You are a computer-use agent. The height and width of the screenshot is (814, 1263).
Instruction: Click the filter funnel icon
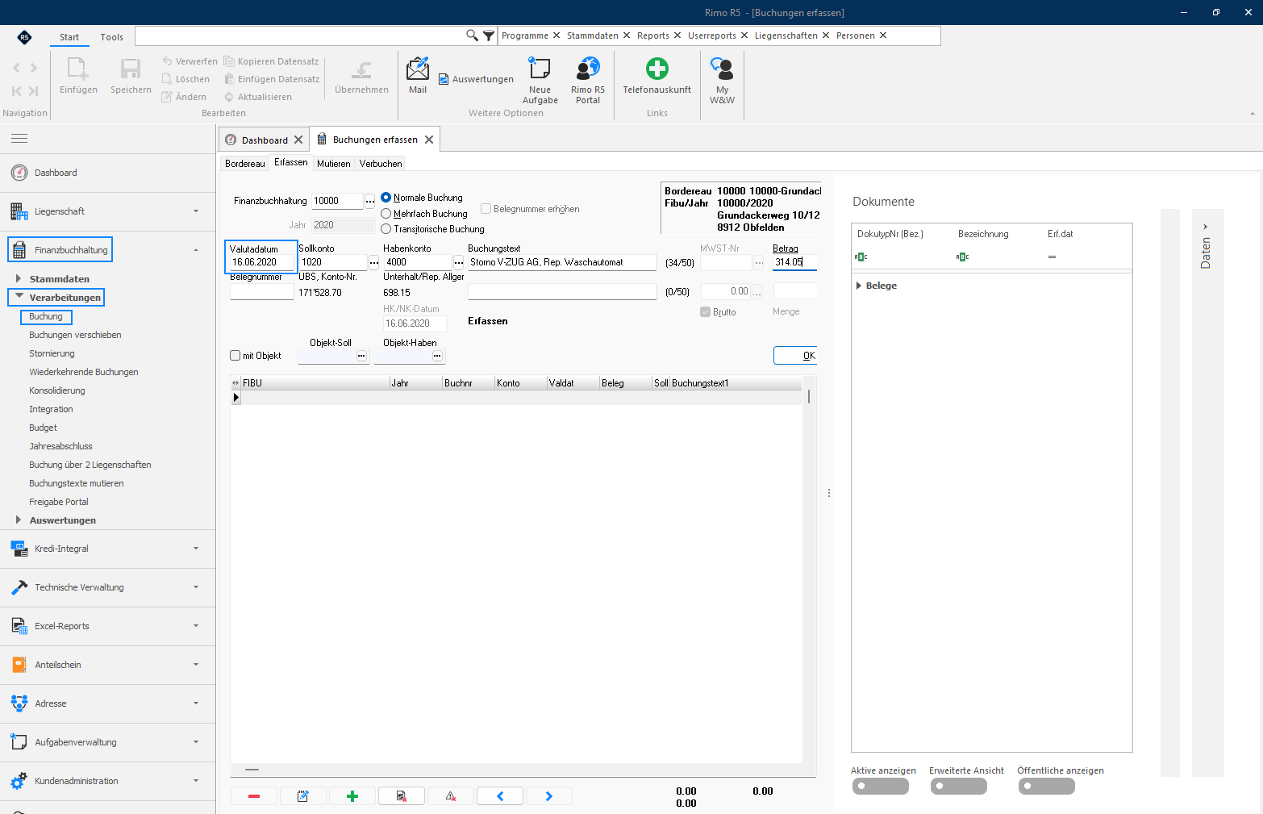click(489, 35)
